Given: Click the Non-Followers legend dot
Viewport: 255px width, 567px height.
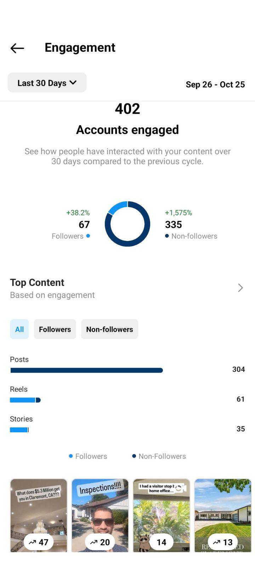Looking at the screenshot, I should (x=134, y=456).
